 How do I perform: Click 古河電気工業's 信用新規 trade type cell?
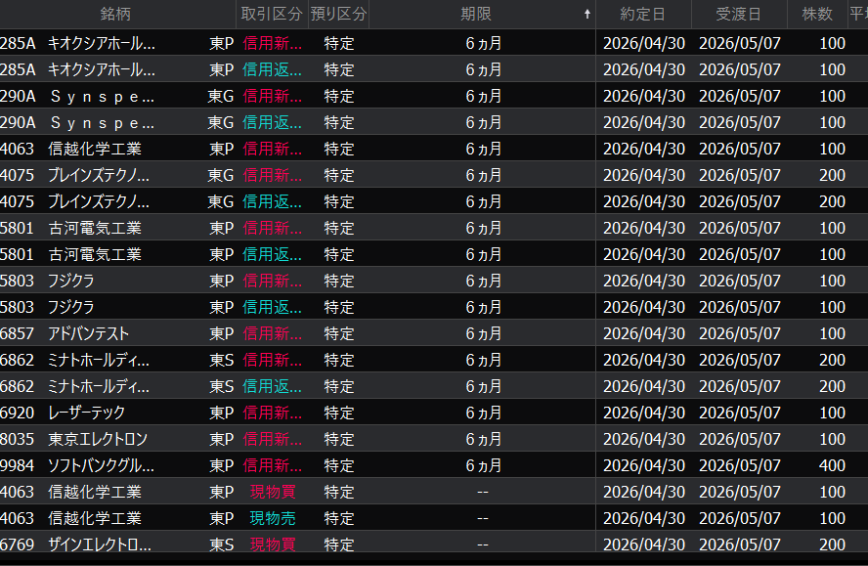tap(272, 228)
